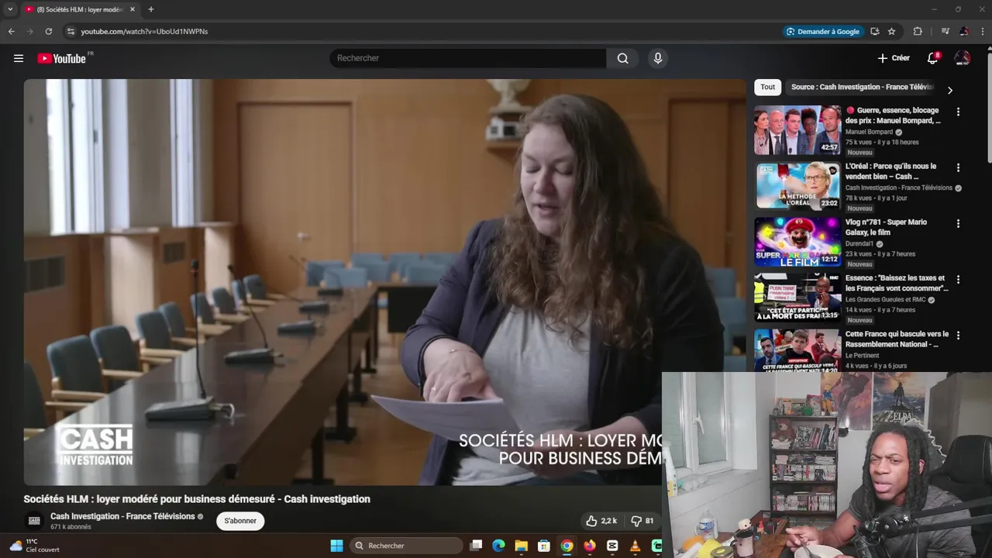The width and height of the screenshot is (992, 558).
Task: Open Chrome three-dot menu
Action: pos(983,31)
